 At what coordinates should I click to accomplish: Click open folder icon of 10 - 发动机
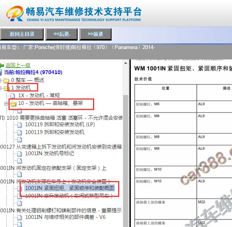click(x=13, y=104)
